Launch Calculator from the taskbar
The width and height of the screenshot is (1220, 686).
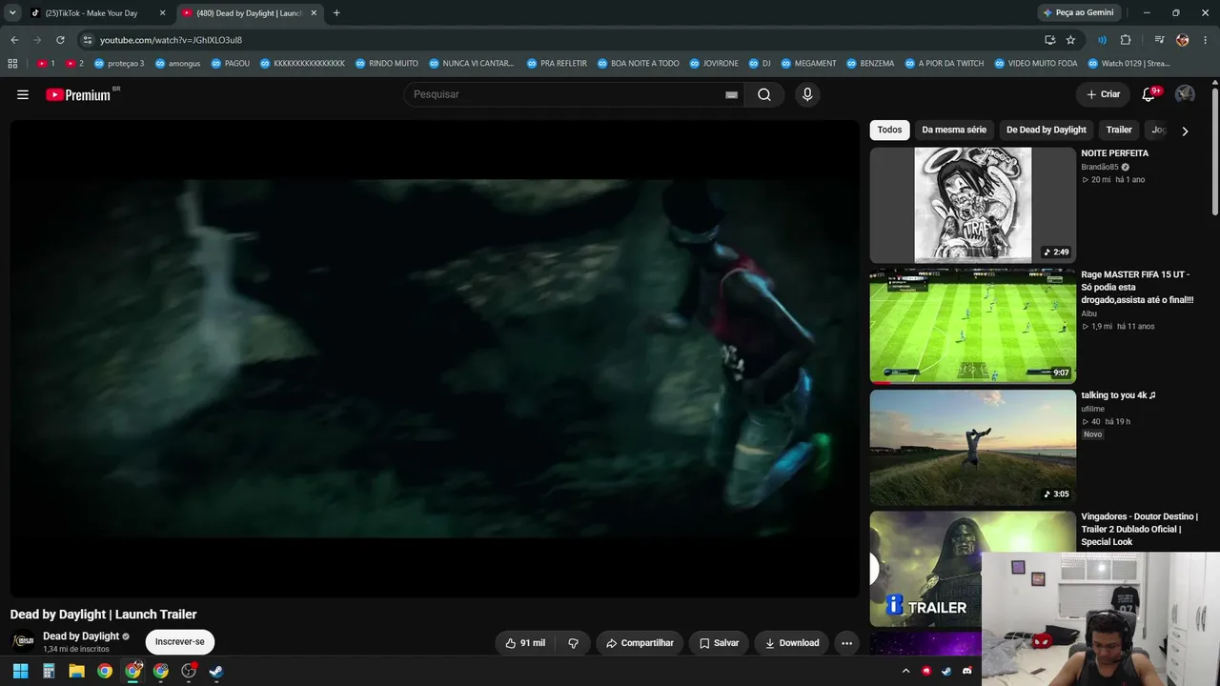pyautogui.click(x=49, y=671)
